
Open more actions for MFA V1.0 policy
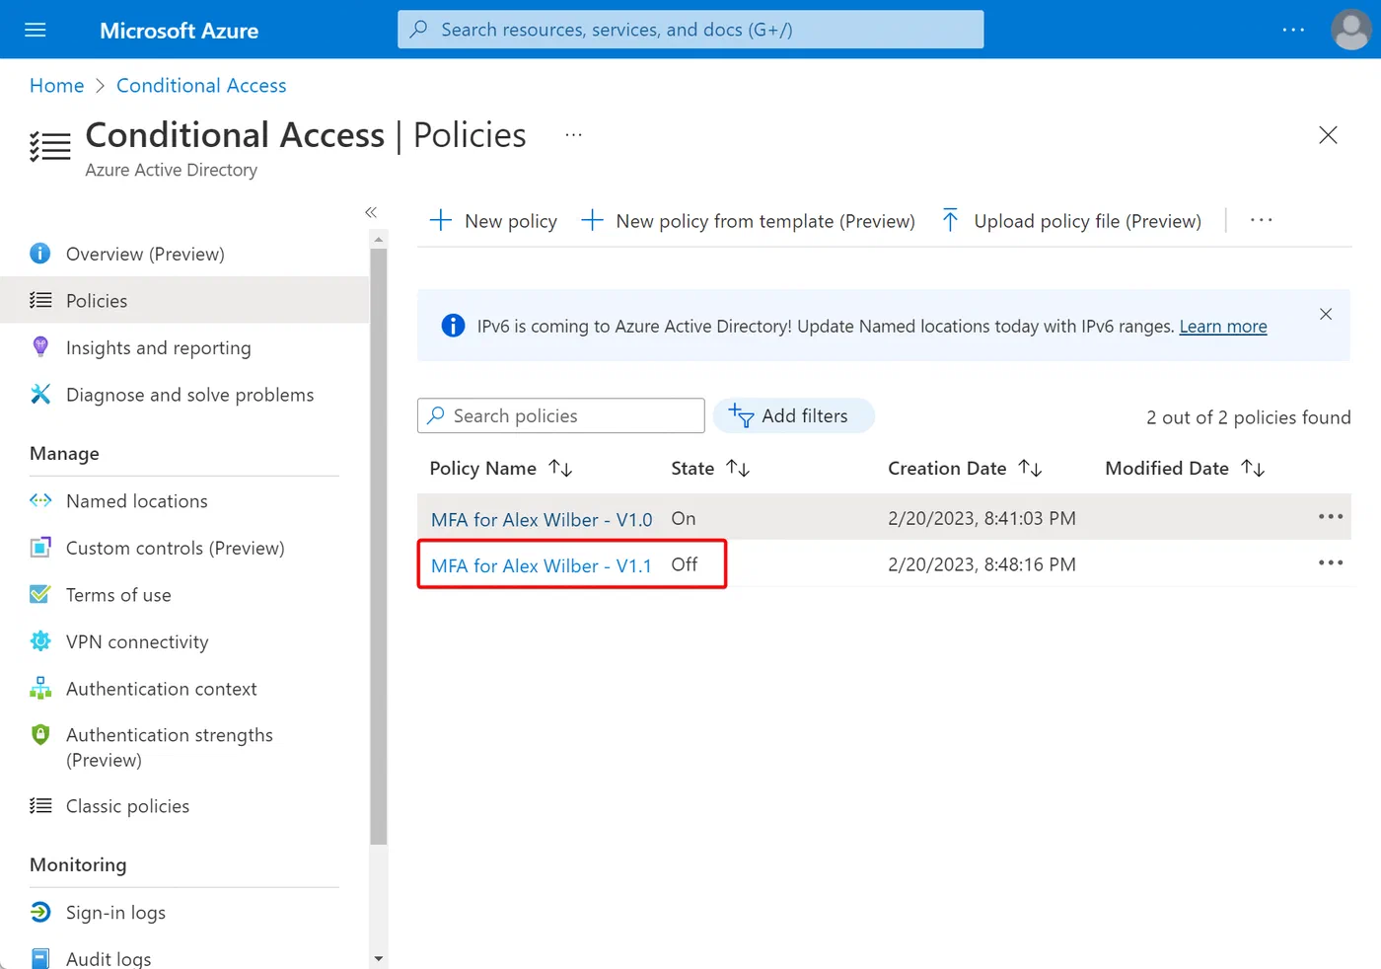point(1331,517)
